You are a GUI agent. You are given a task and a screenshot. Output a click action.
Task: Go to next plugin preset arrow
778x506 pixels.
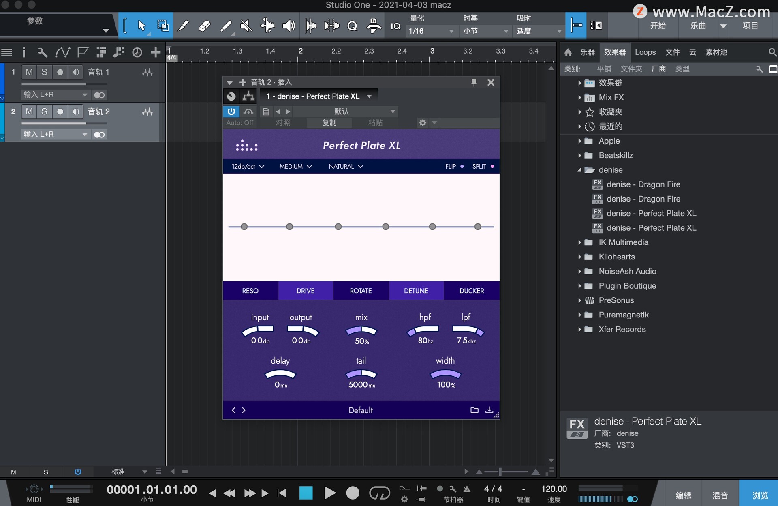[x=244, y=410]
